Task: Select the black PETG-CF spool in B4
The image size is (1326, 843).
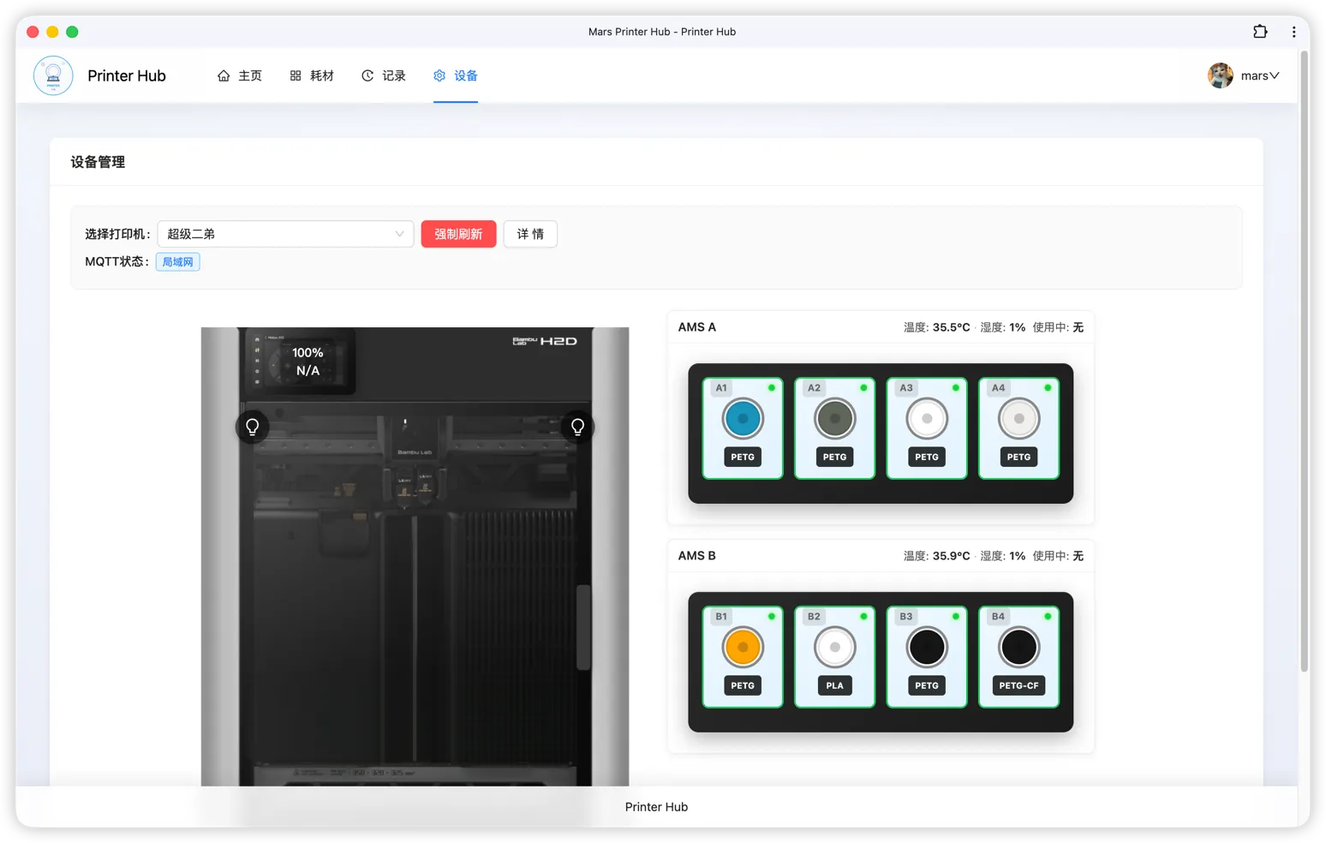Action: tap(1018, 648)
